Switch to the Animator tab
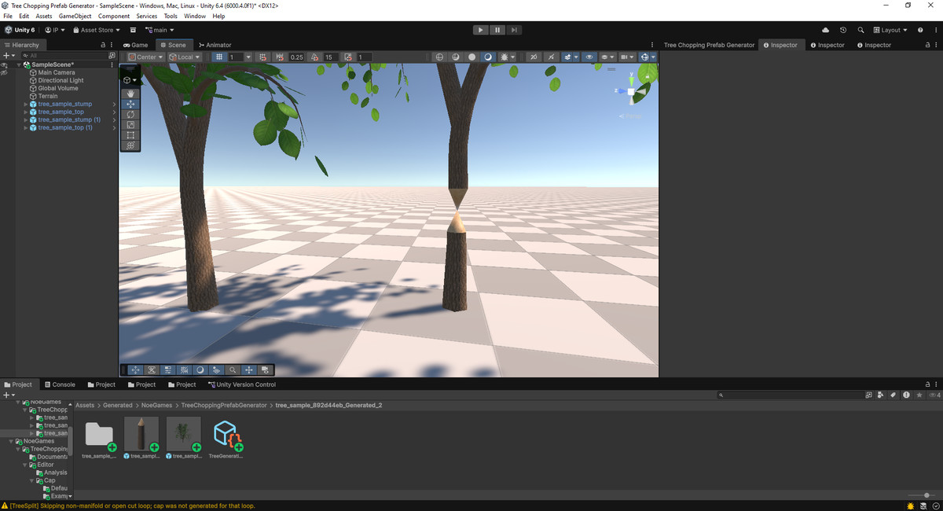Image resolution: width=943 pixels, height=511 pixels. [x=215, y=45]
